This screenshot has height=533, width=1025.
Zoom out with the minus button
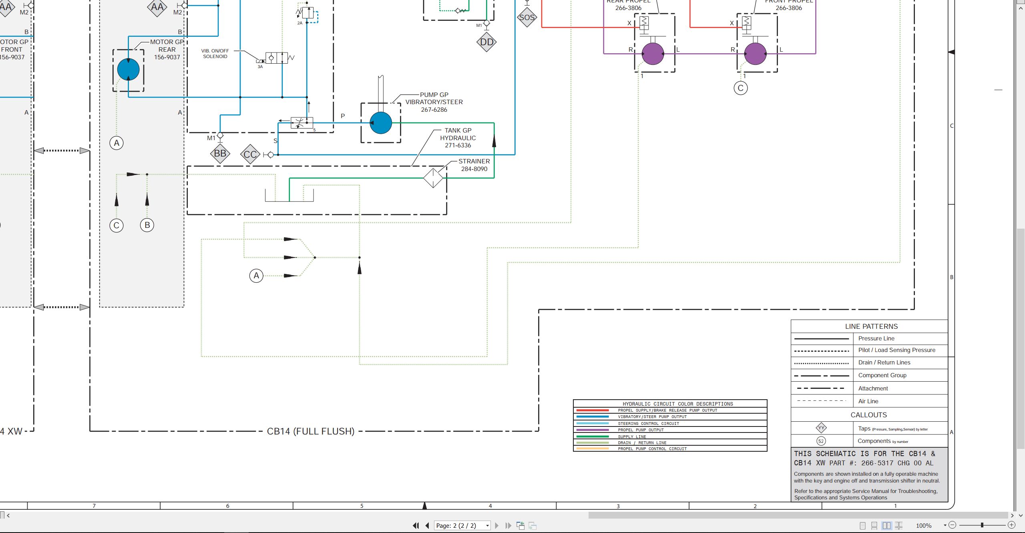pos(953,525)
